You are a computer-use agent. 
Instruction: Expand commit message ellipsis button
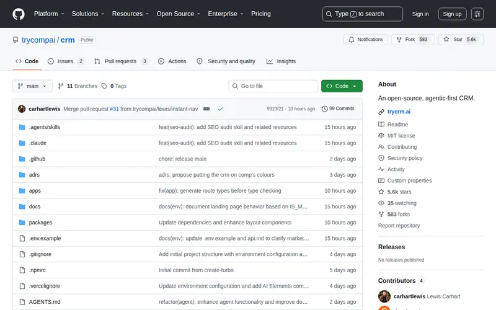click(206, 109)
